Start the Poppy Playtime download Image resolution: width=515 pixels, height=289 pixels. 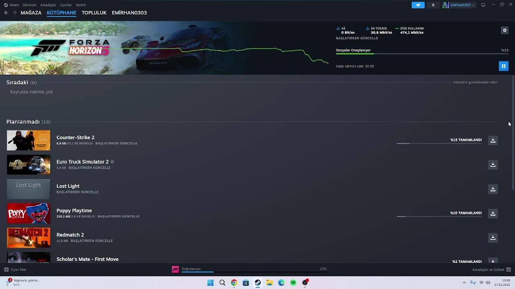493,213
